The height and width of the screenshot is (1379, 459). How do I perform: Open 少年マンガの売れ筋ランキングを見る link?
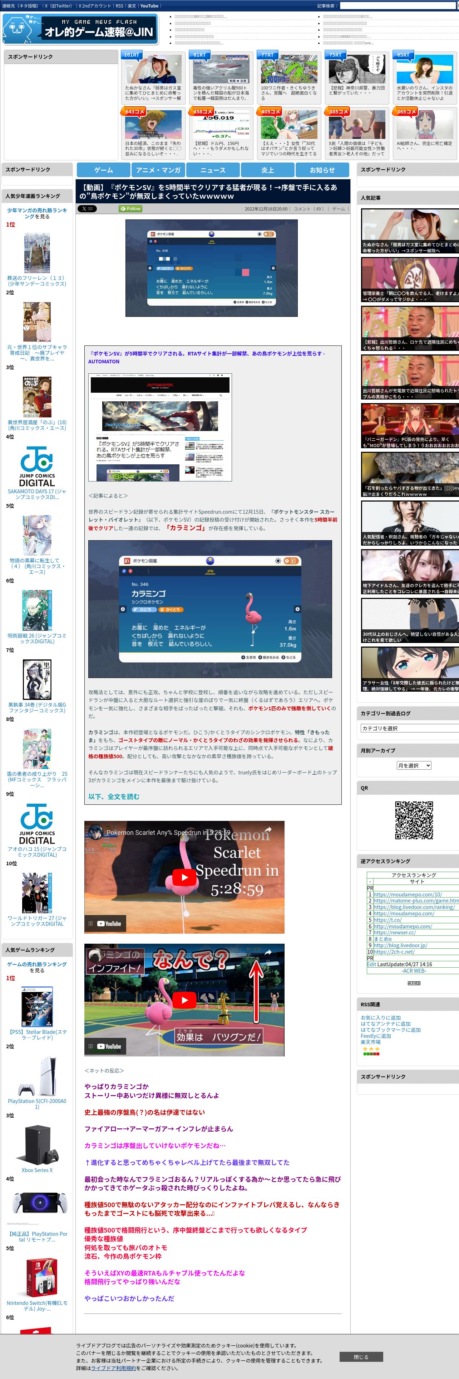pos(37,214)
